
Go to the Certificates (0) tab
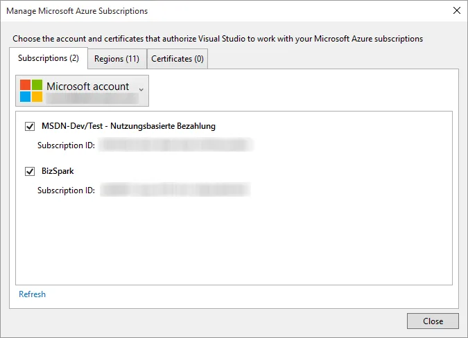(177, 59)
